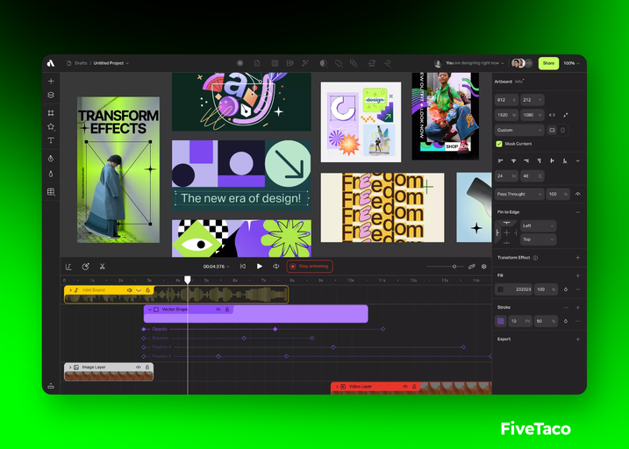Expand the Image Layer track
629x449 pixels.
(x=70, y=367)
